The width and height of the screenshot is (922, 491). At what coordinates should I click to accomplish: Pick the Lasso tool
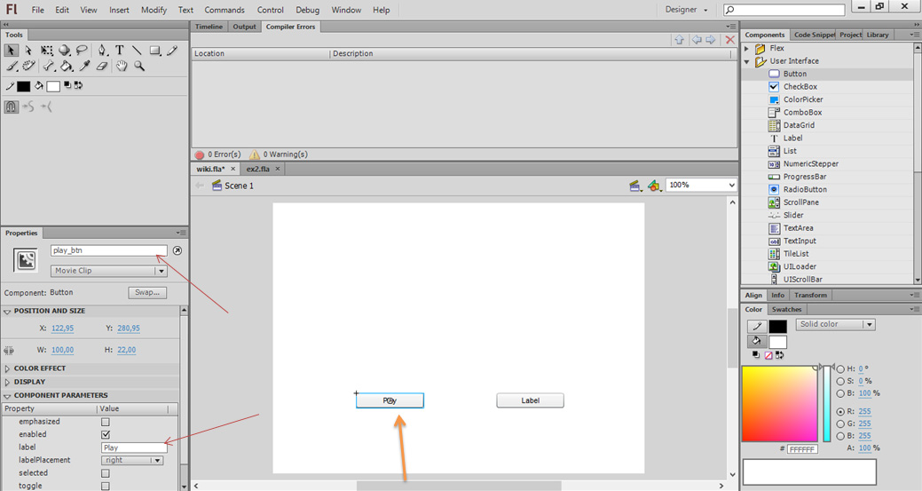point(82,51)
